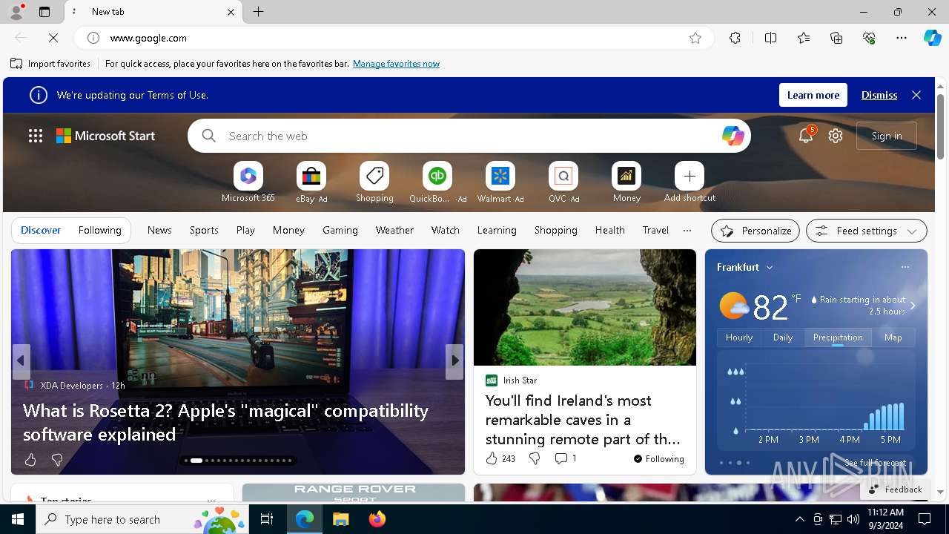Open the Extensions puzzle icon

[x=735, y=38]
